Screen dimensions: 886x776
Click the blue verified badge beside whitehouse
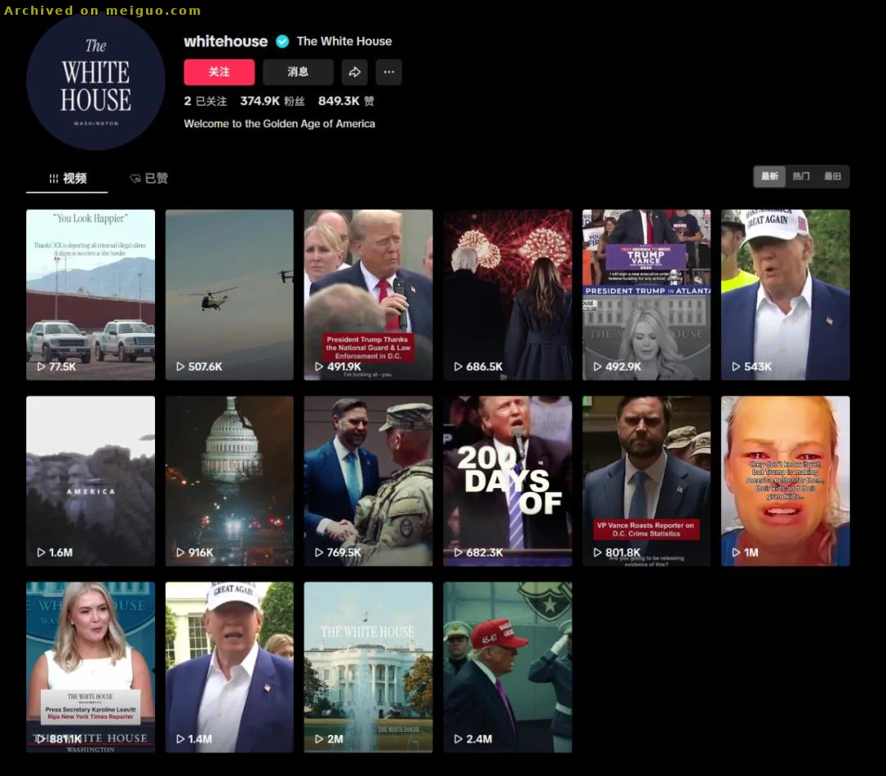282,41
